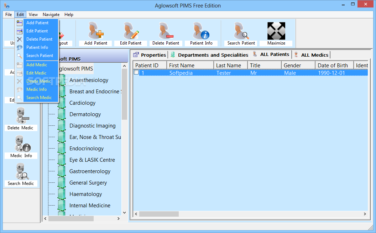
Task: Click the tree panel scroll-up arrow
Action: tap(125, 66)
